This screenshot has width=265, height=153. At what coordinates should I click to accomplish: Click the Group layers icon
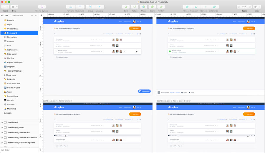click(x=90, y=7)
